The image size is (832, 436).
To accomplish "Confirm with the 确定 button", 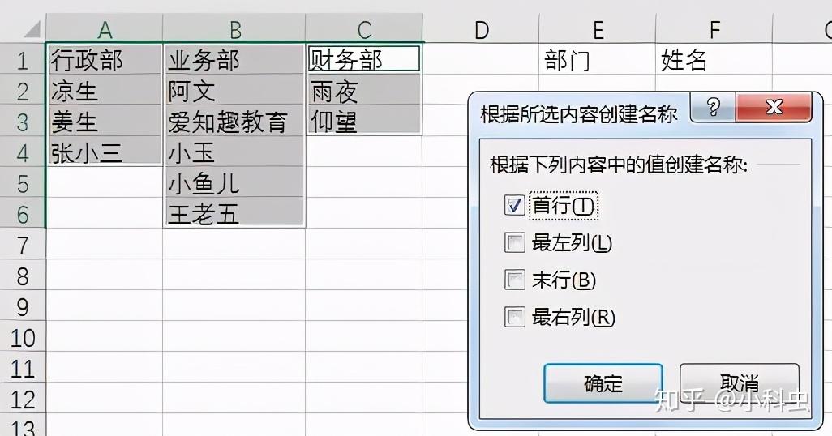I will tap(603, 383).
